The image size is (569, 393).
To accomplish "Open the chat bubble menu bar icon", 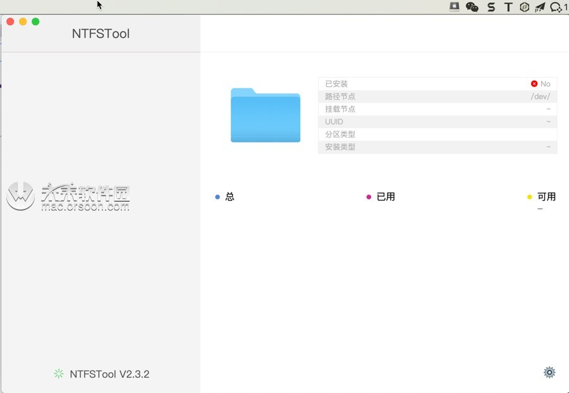I will pos(556,6).
